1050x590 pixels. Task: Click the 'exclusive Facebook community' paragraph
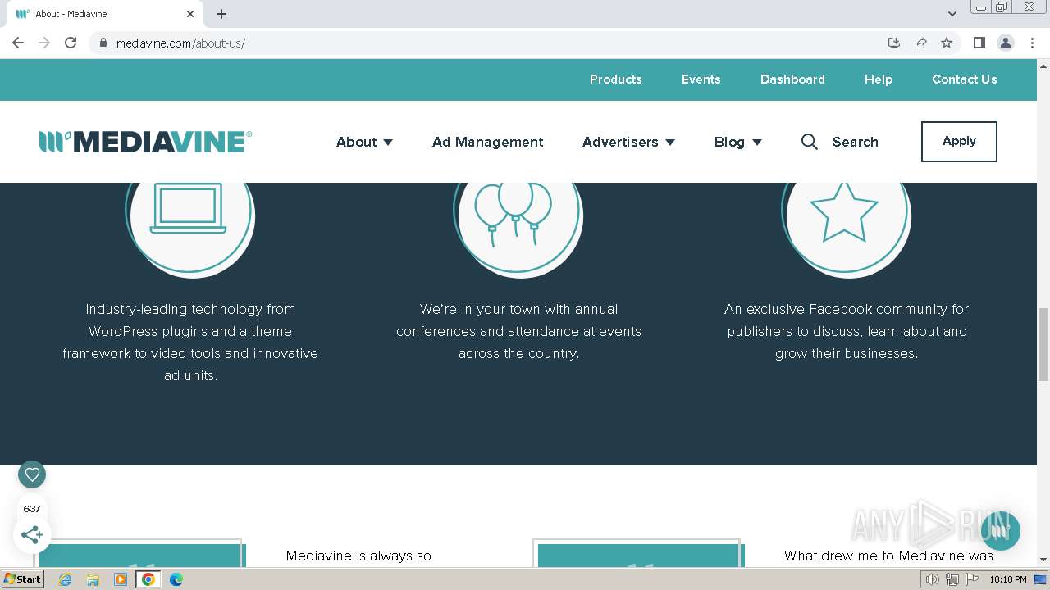pyautogui.click(x=847, y=331)
